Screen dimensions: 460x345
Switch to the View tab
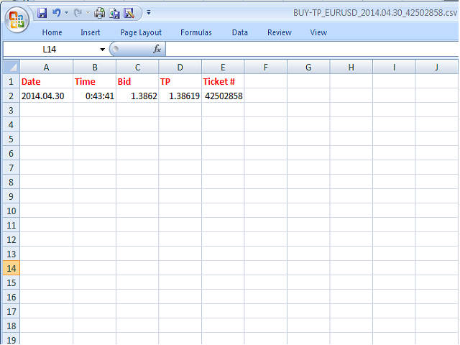tap(318, 32)
